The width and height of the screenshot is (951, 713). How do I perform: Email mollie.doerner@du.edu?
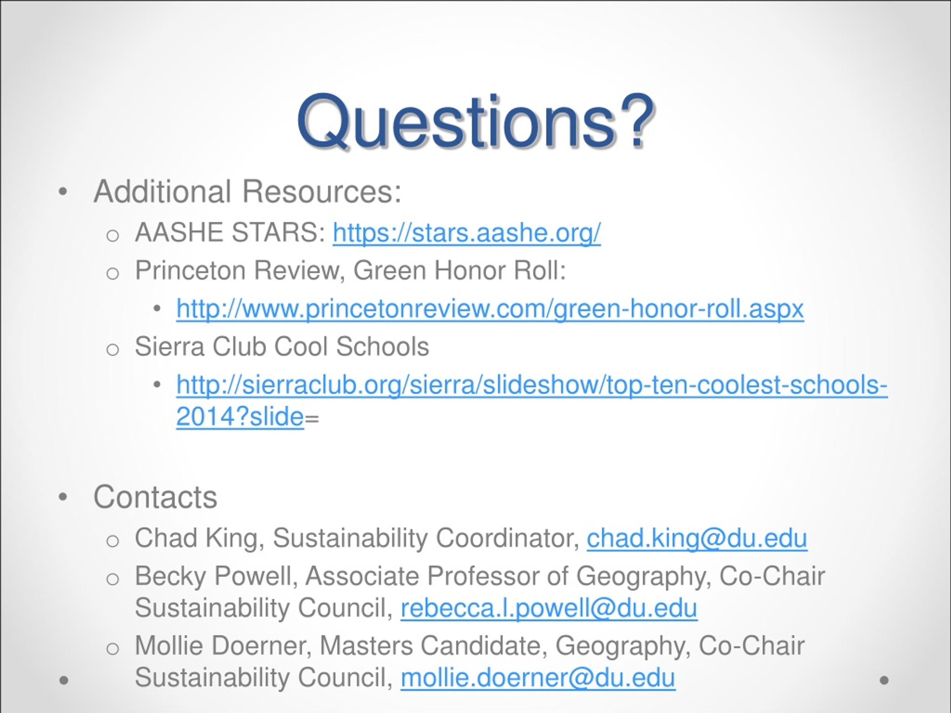tap(538, 678)
